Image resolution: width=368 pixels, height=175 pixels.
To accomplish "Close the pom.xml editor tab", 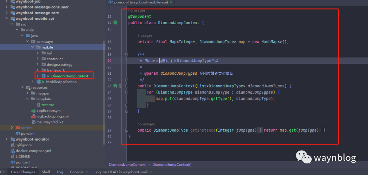I will [x=171, y=2].
